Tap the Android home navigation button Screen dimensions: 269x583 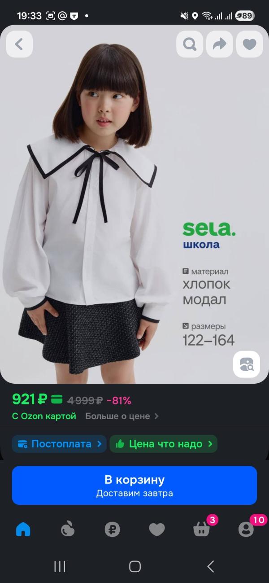coord(135,566)
